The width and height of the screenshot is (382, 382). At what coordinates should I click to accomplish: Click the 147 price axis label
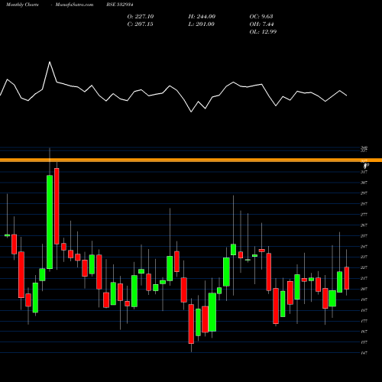coord(364,353)
